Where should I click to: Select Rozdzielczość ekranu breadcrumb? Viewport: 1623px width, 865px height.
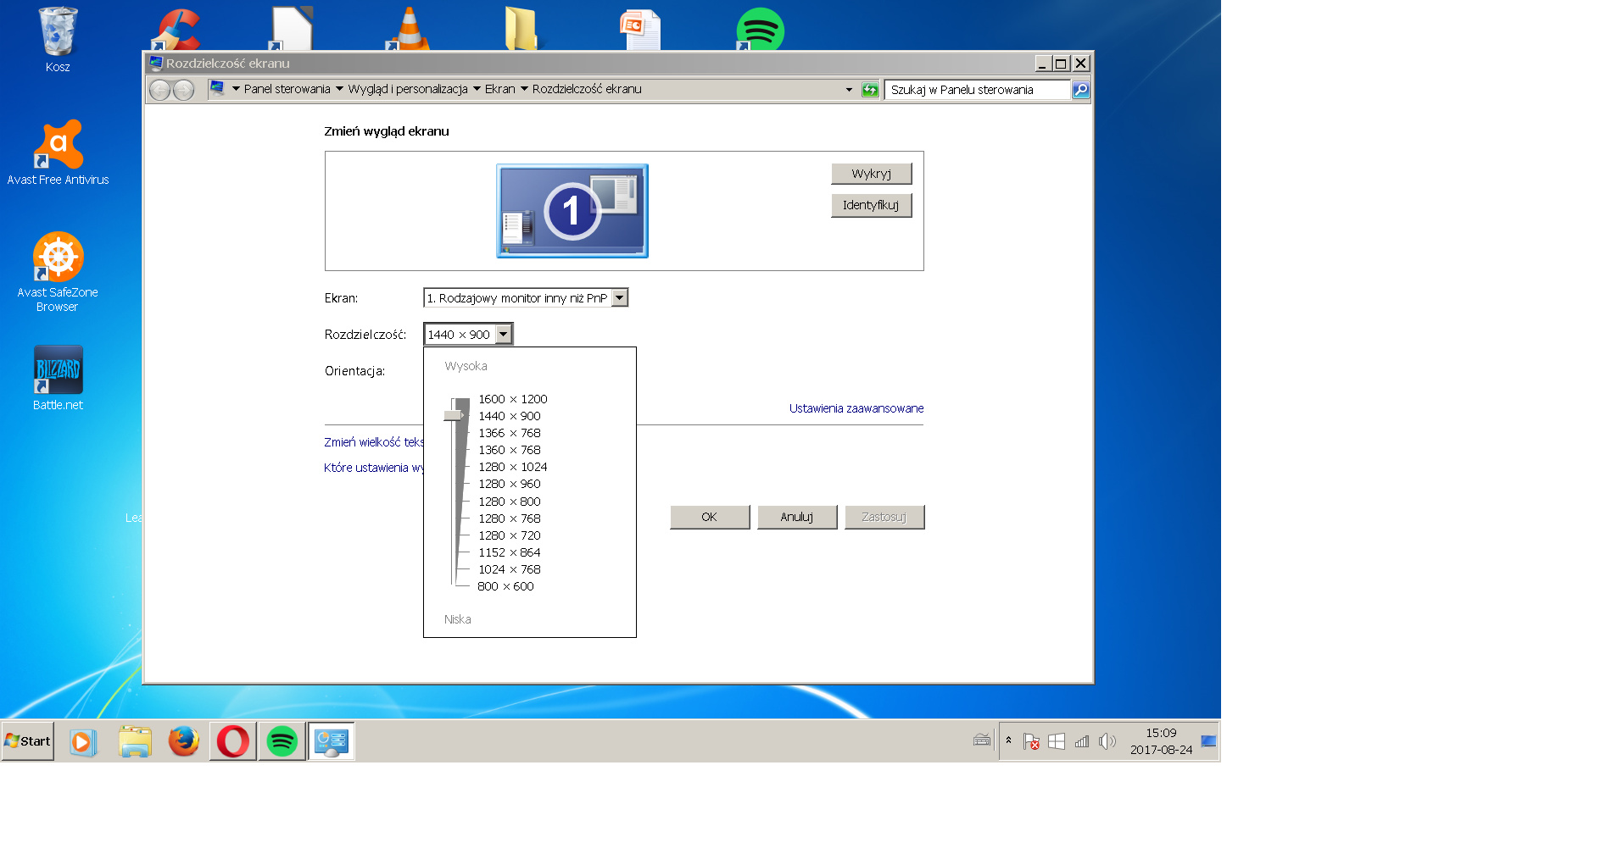click(x=587, y=89)
